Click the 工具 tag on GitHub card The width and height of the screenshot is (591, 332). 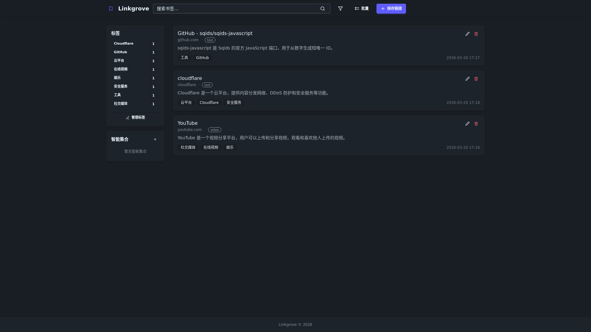(x=184, y=58)
